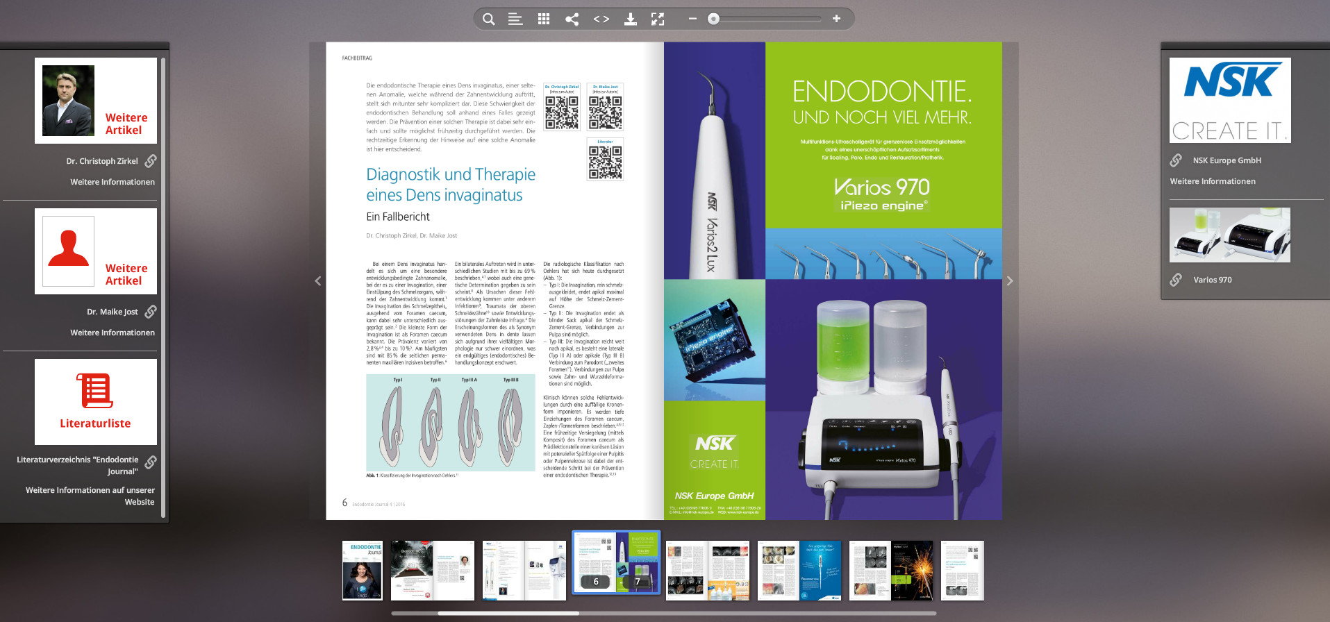
Task: Select the second spread thumbnail with stage photo
Action: (433, 571)
